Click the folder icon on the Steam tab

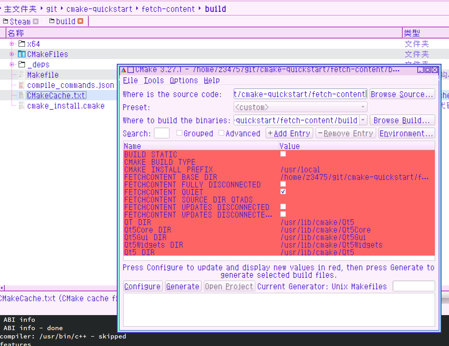(6, 21)
